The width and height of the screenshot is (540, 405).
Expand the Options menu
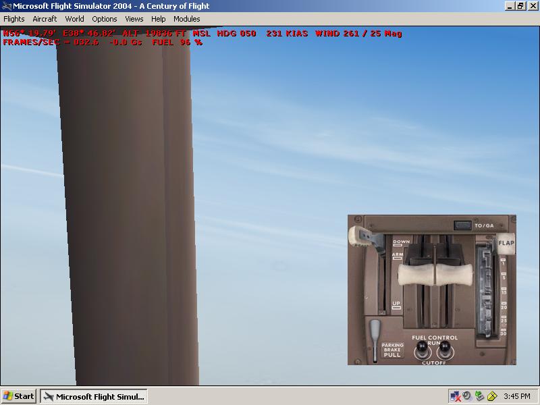[105, 19]
